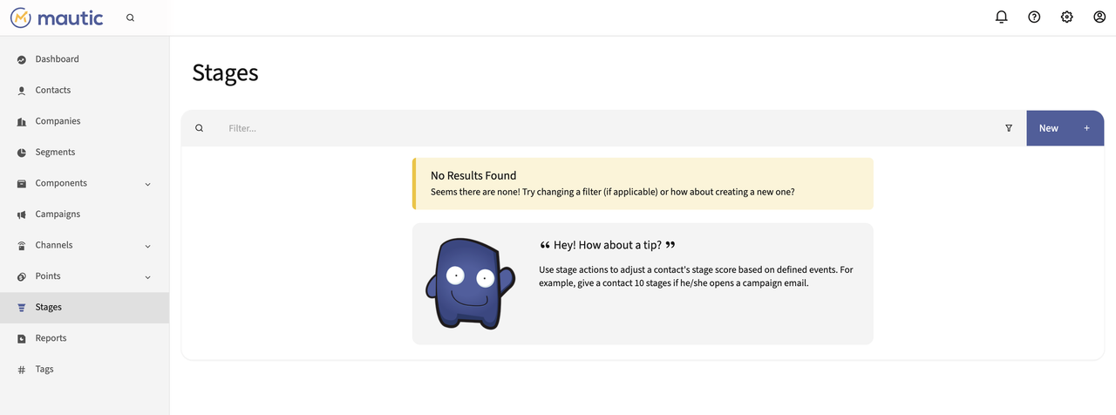Click the search icon in filter bar
Image resolution: width=1116 pixels, height=415 pixels.
(x=200, y=128)
